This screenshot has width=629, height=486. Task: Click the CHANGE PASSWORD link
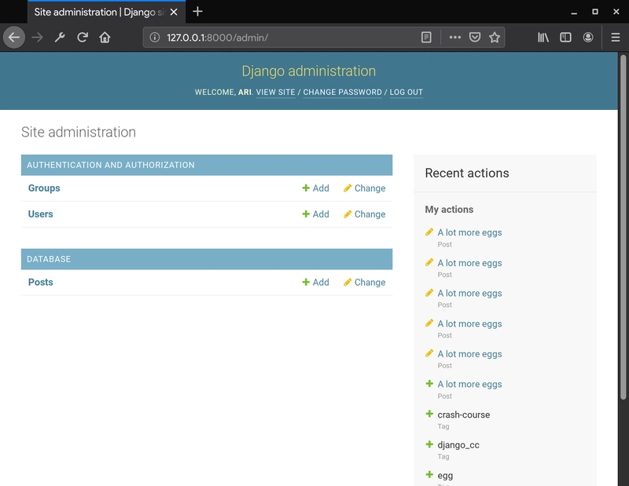(x=343, y=92)
